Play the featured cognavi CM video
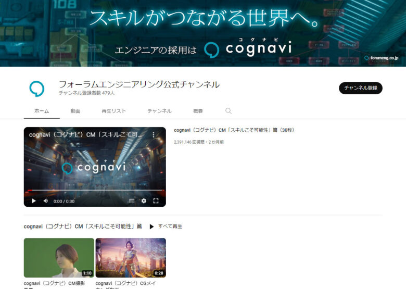 click(34, 201)
